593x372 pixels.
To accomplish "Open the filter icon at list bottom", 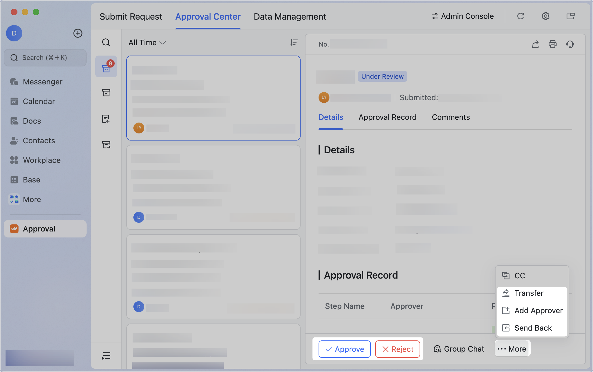I will tap(106, 355).
